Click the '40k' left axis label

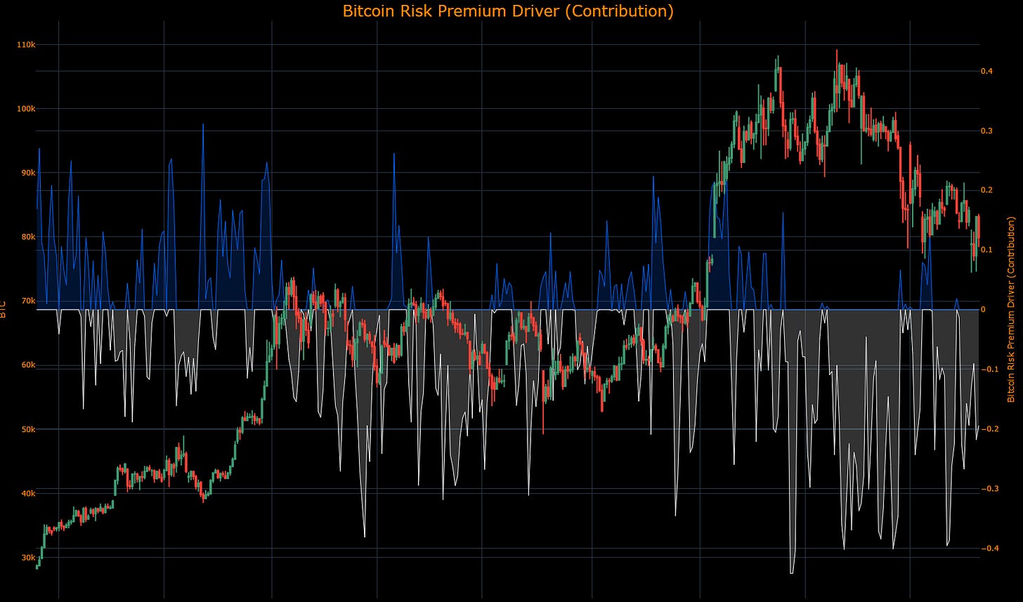point(28,493)
